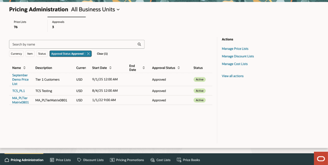Sort table by Start Date column

(110, 68)
